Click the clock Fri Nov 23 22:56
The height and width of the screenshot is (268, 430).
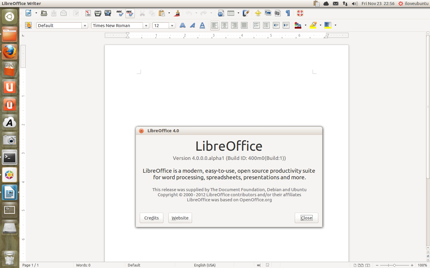[378, 4]
